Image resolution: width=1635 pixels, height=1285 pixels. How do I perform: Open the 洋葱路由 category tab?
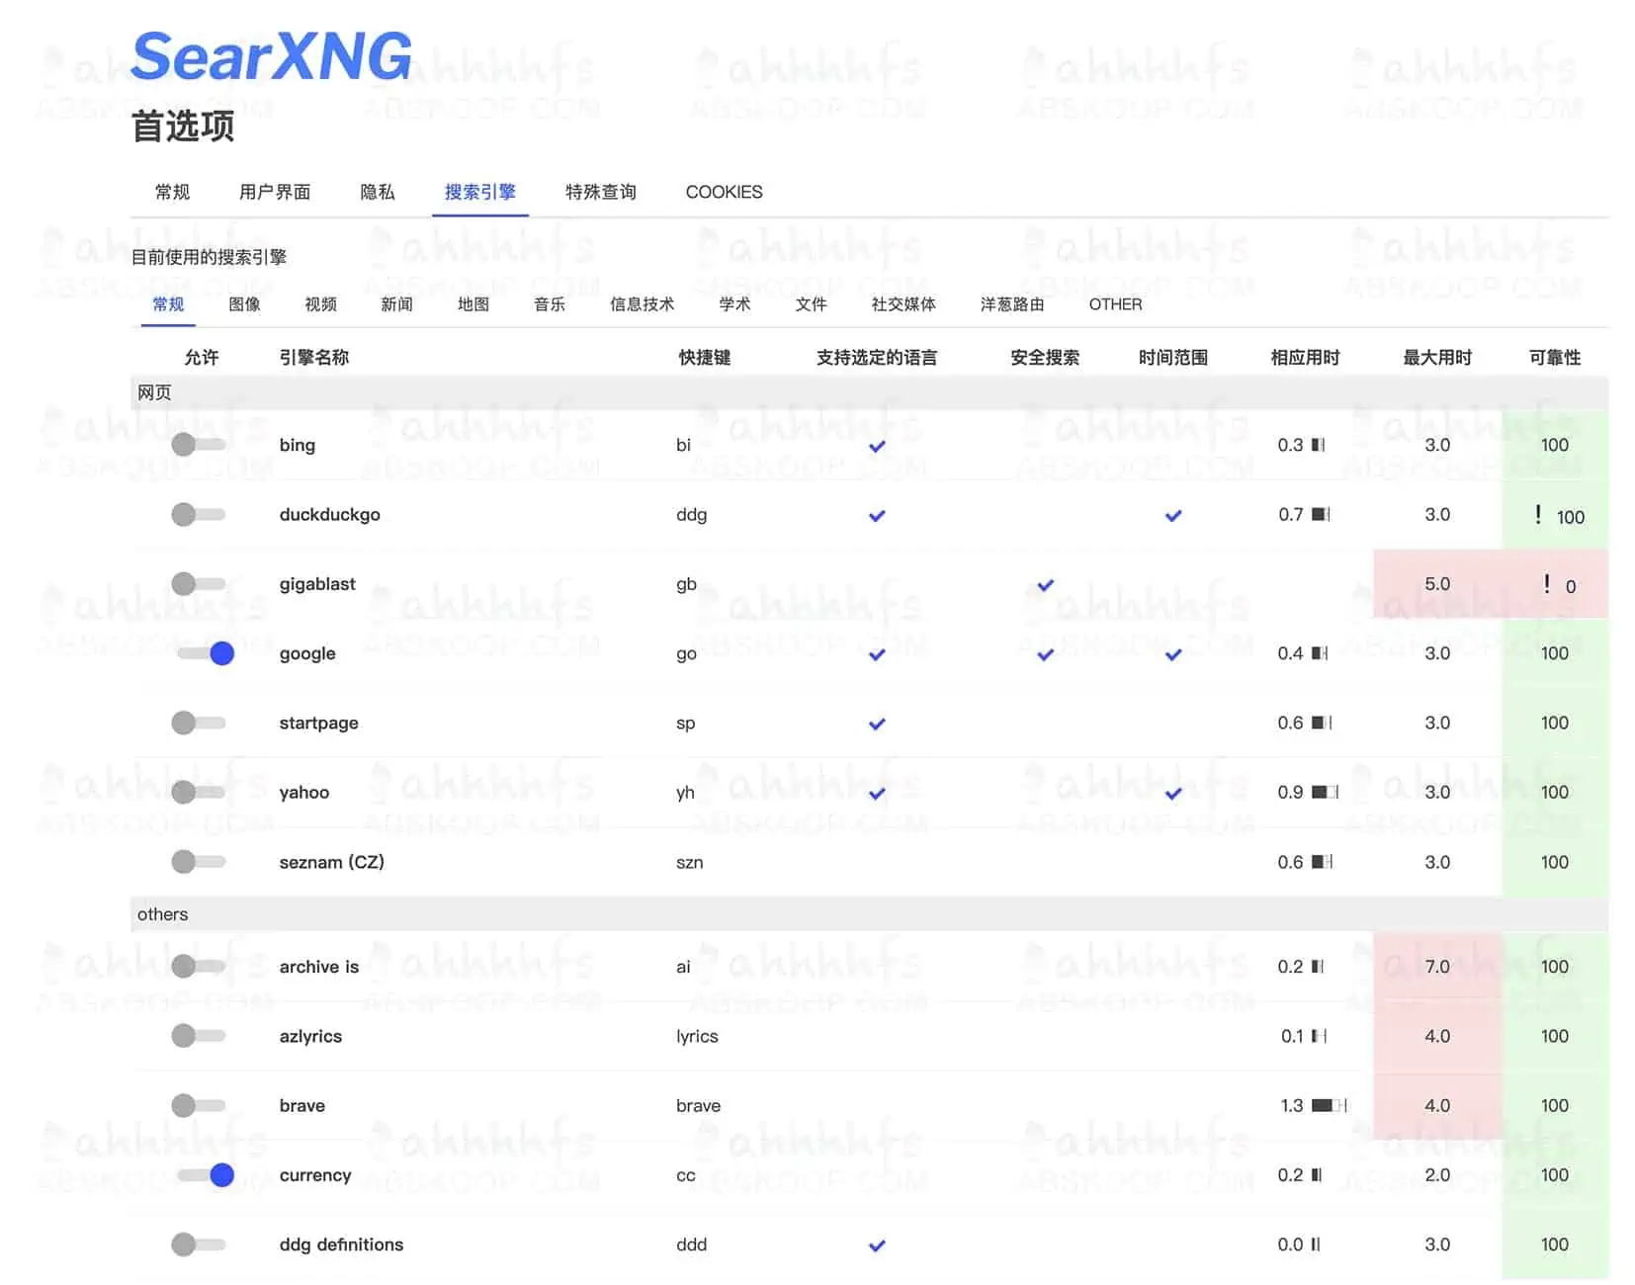1010,304
